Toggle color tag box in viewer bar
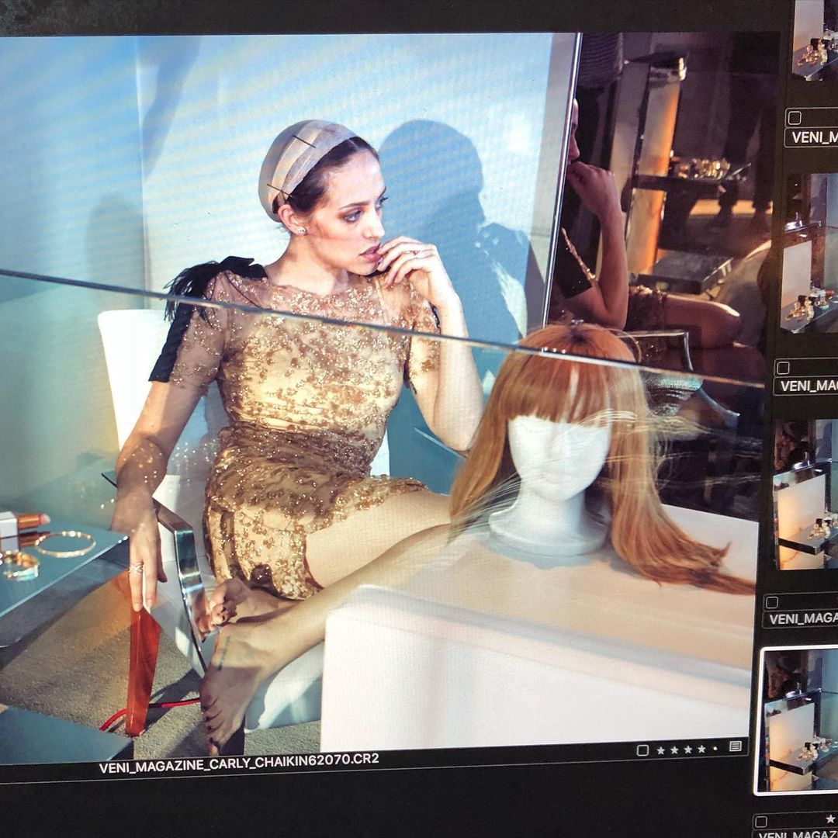The height and width of the screenshot is (838, 838). tap(642, 750)
